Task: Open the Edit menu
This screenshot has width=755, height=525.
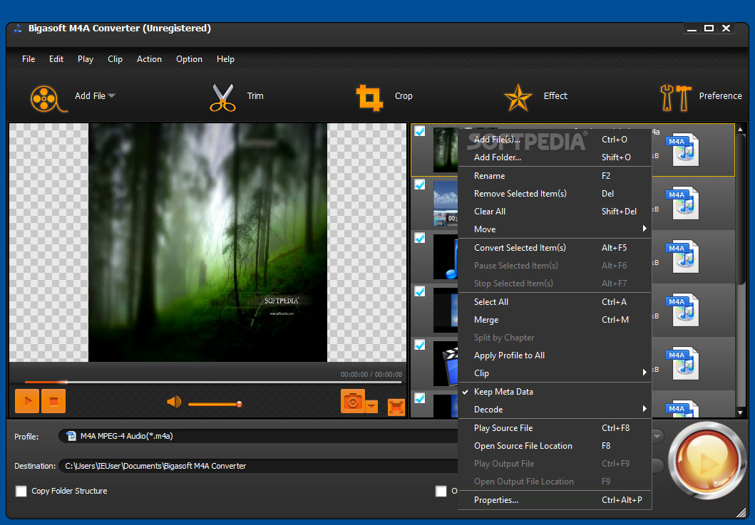Action: (x=56, y=59)
